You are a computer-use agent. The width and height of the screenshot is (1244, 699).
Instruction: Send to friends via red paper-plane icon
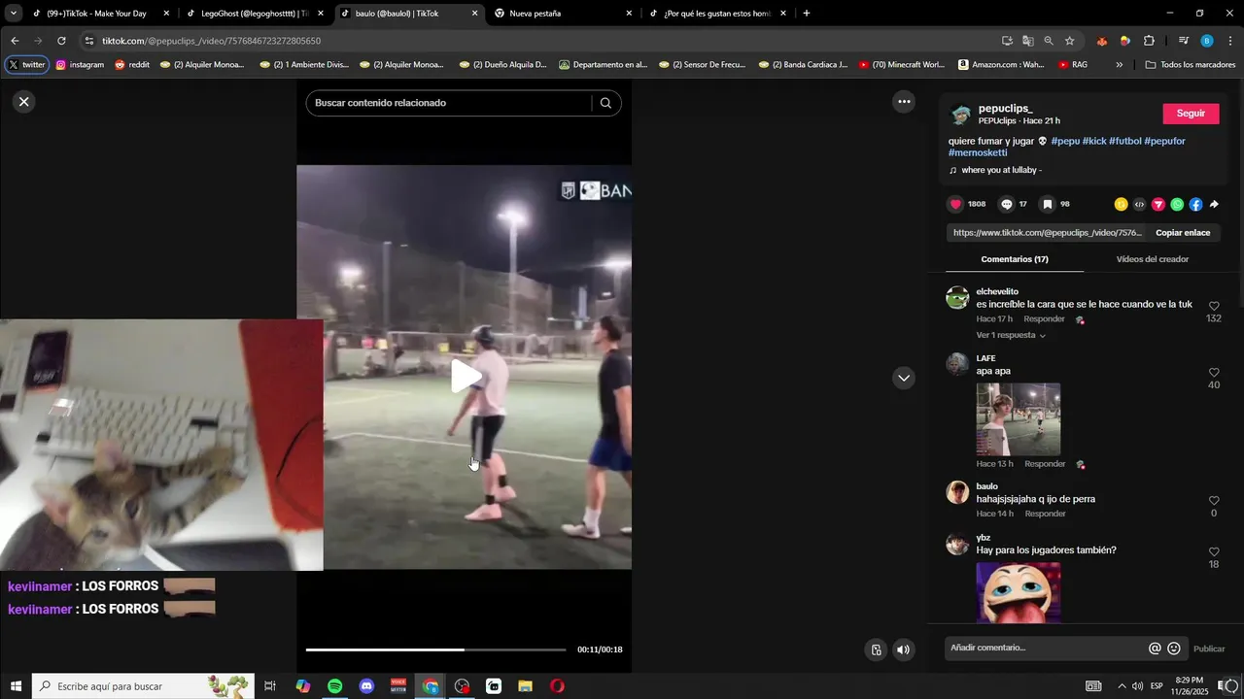click(1158, 204)
